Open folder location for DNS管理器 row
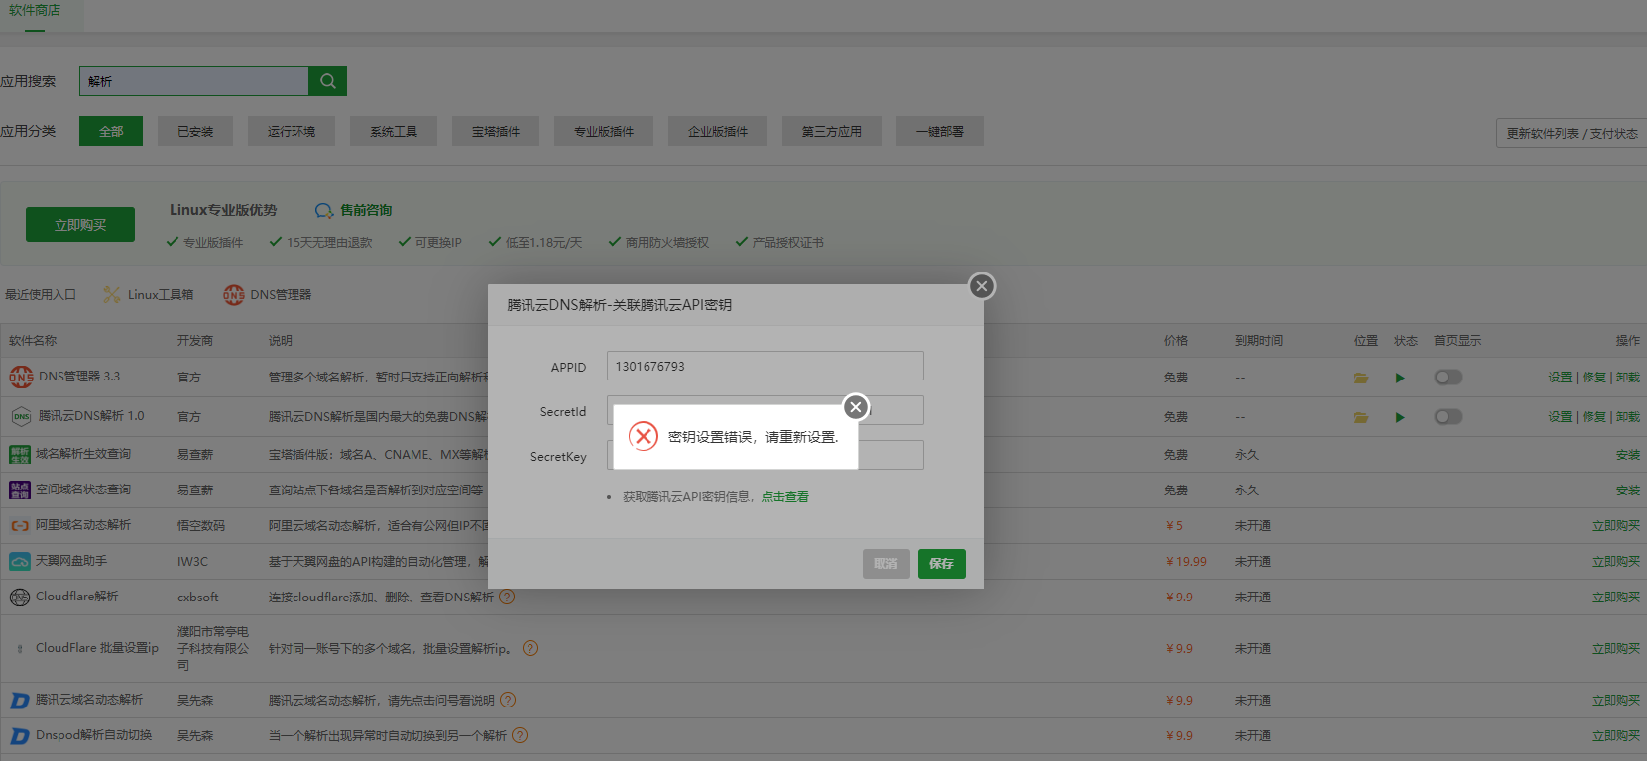Viewport: 1647px width, 761px height. pos(1361,378)
